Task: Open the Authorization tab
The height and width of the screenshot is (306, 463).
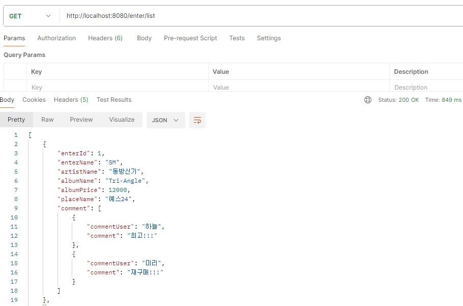Action: (56, 38)
